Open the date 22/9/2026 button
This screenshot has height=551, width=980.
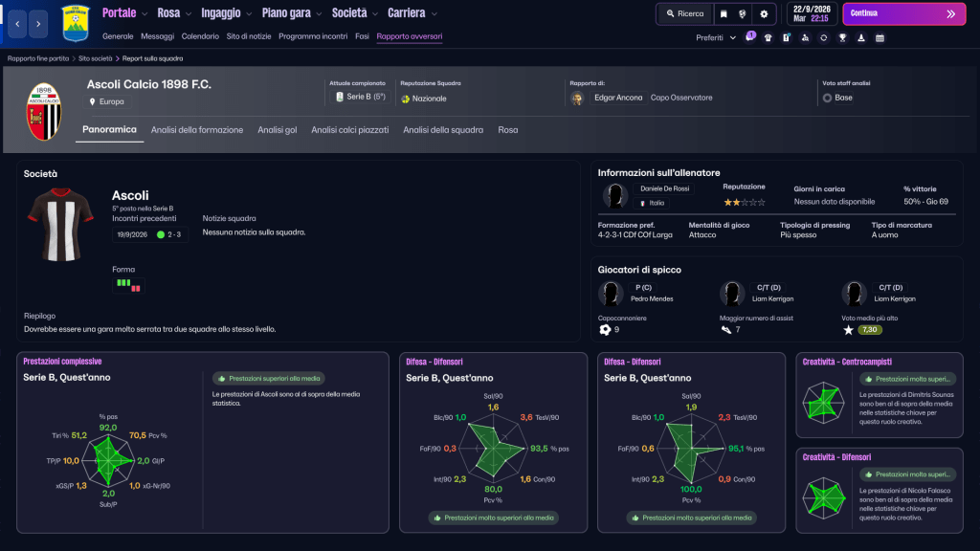[812, 13]
